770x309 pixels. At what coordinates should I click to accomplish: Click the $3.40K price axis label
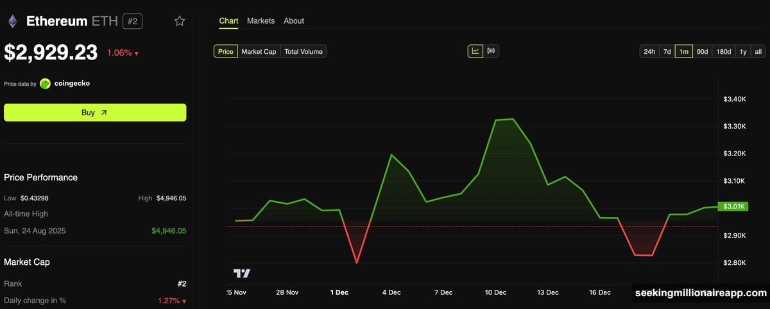click(734, 99)
